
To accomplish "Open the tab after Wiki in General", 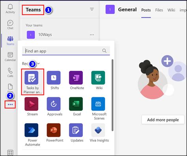I will coord(183,10).
